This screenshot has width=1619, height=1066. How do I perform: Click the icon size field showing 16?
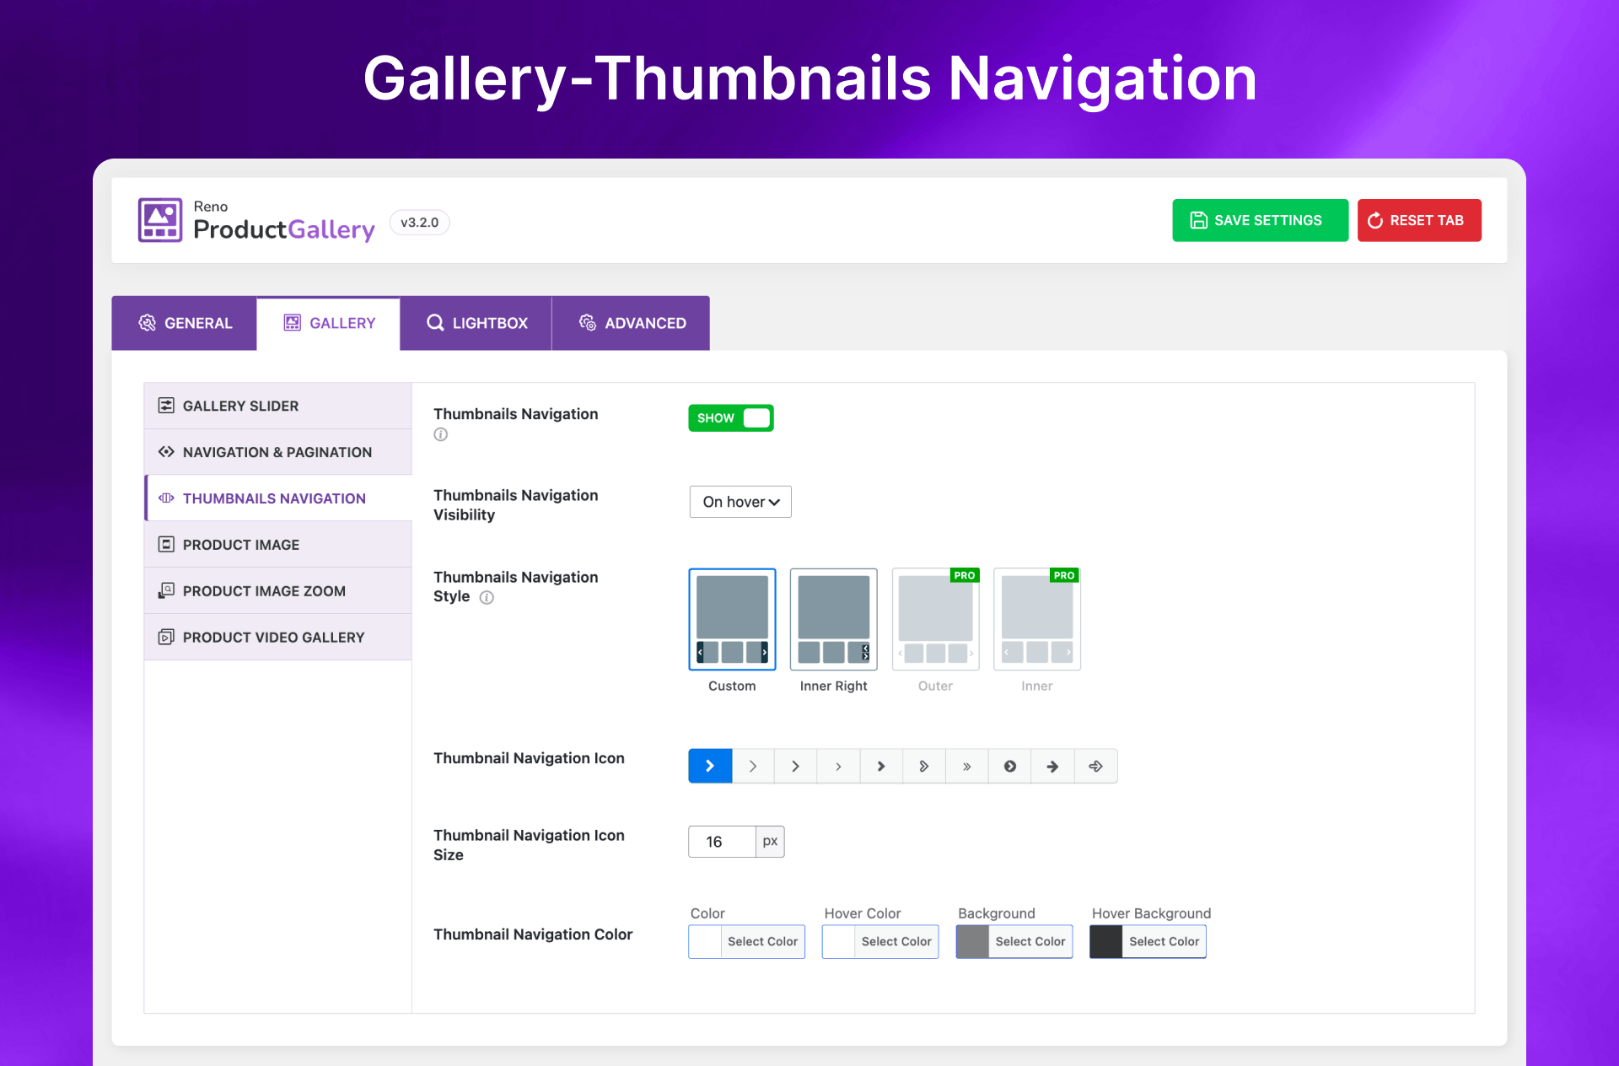coord(723,842)
